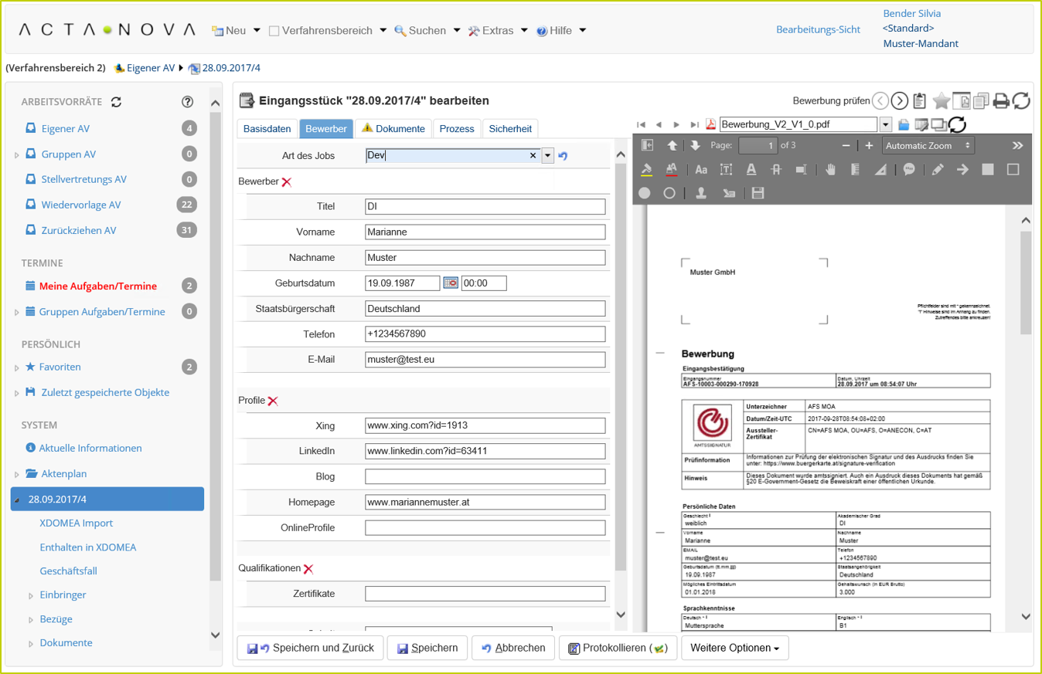The width and height of the screenshot is (1042, 674).
Task: Select the stamp tool in PDF toolbar
Action: 701,193
